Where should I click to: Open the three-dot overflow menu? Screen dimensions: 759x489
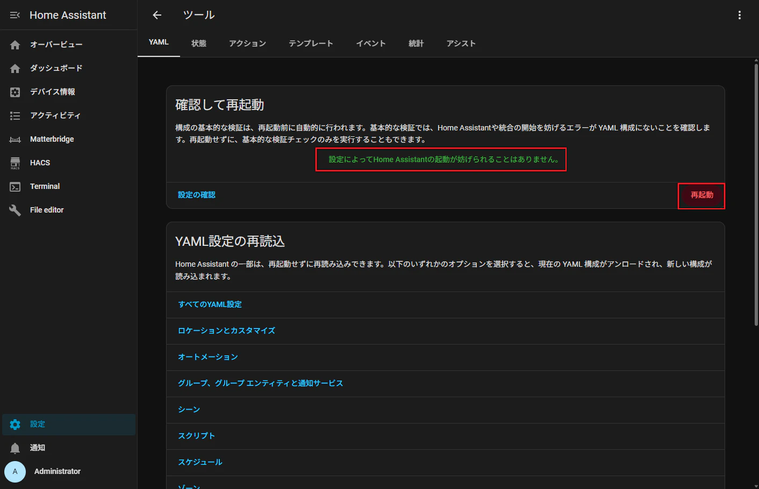740,15
